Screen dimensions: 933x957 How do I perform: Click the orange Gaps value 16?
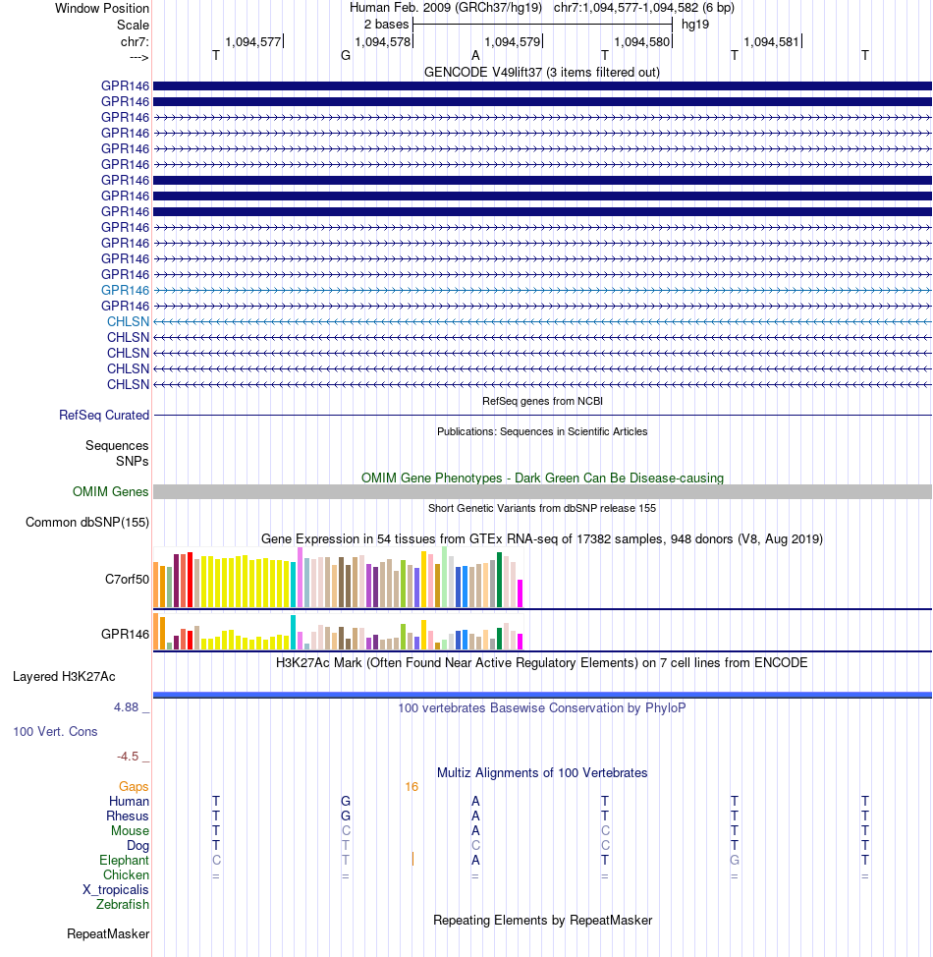click(x=412, y=787)
